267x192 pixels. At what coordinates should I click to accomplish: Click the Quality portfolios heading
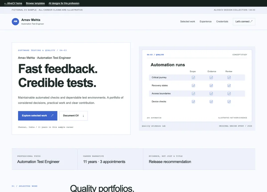click(102, 188)
